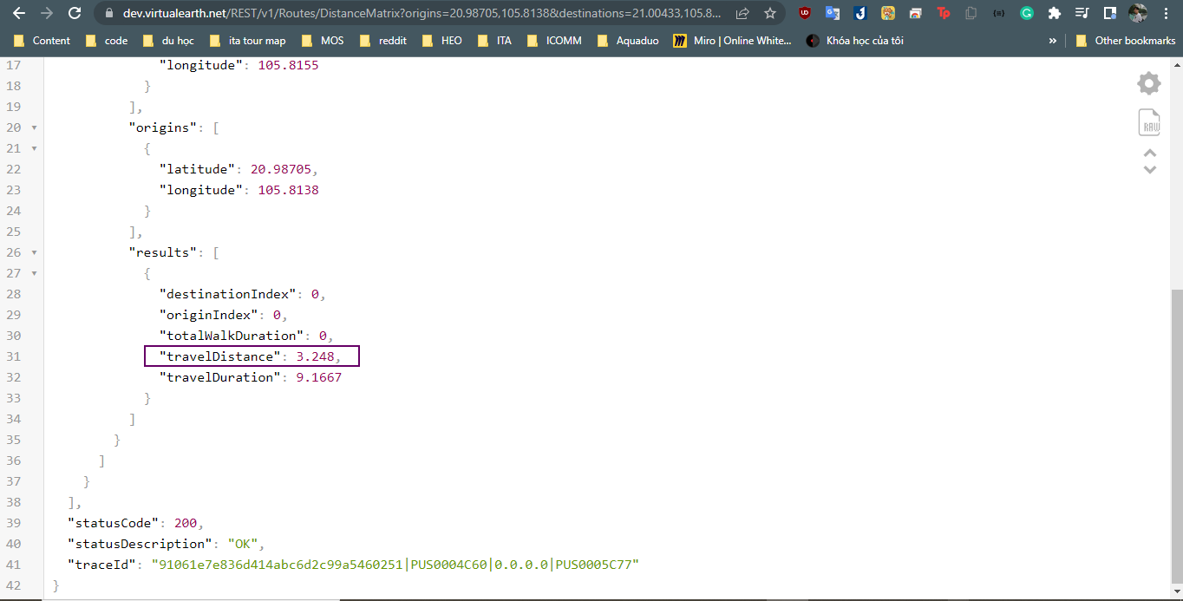Open the Miro Online Whiteboard bookmark

pos(733,41)
